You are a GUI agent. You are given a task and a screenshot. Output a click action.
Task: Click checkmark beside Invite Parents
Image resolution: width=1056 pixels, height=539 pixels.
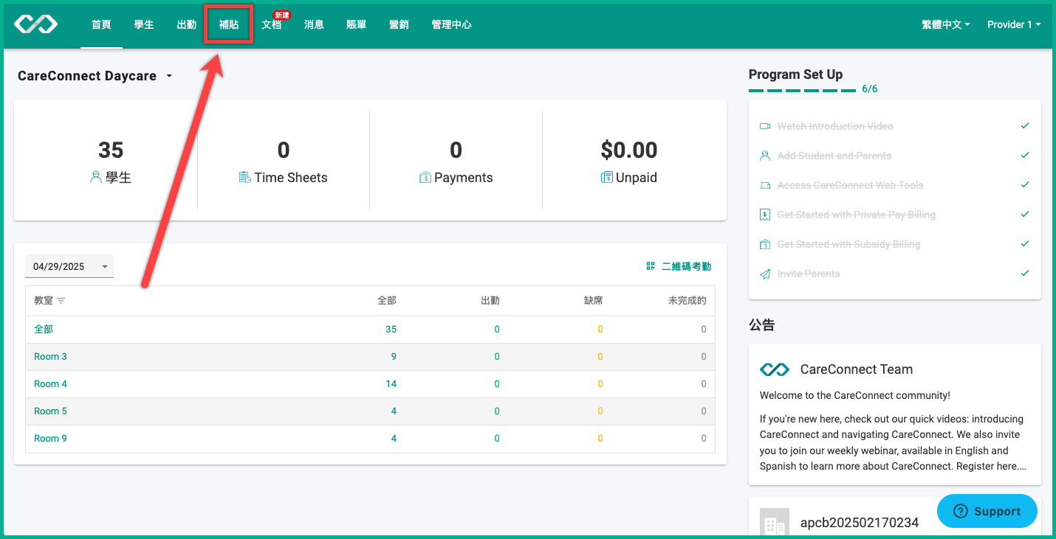(1025, 274)
